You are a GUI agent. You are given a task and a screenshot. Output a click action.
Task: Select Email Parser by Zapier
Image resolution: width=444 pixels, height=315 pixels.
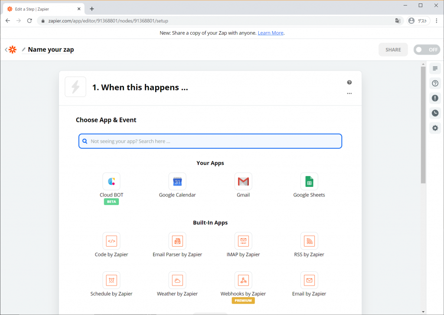[177, 241]
